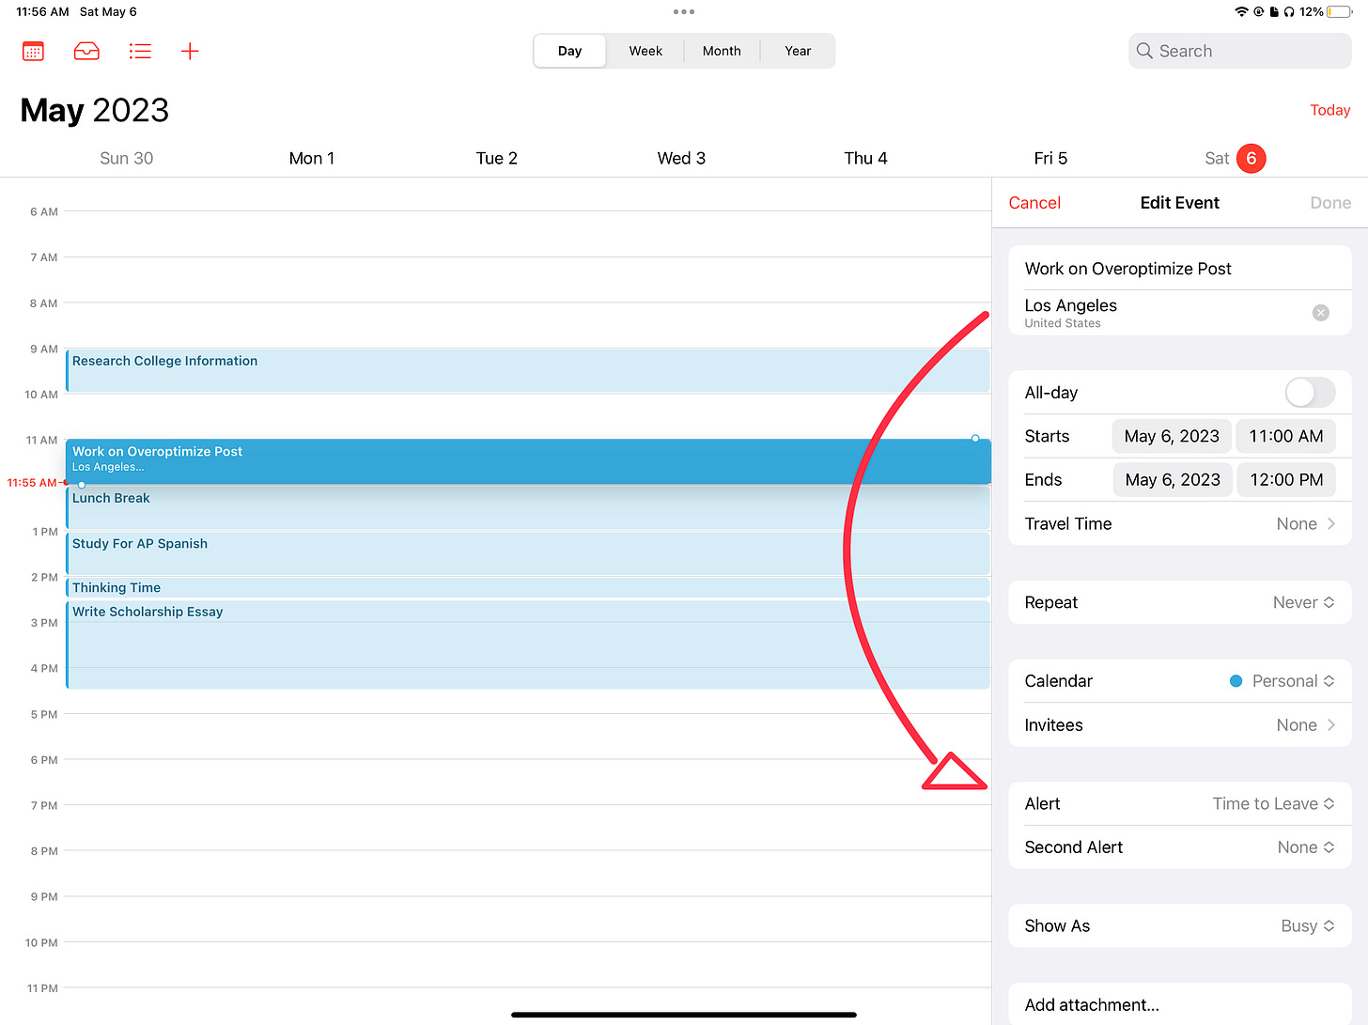The width and height of the screenshot is (1368, 1025).
Task: Edit the end date May 6, 2023
Action: coord(1172,480)
